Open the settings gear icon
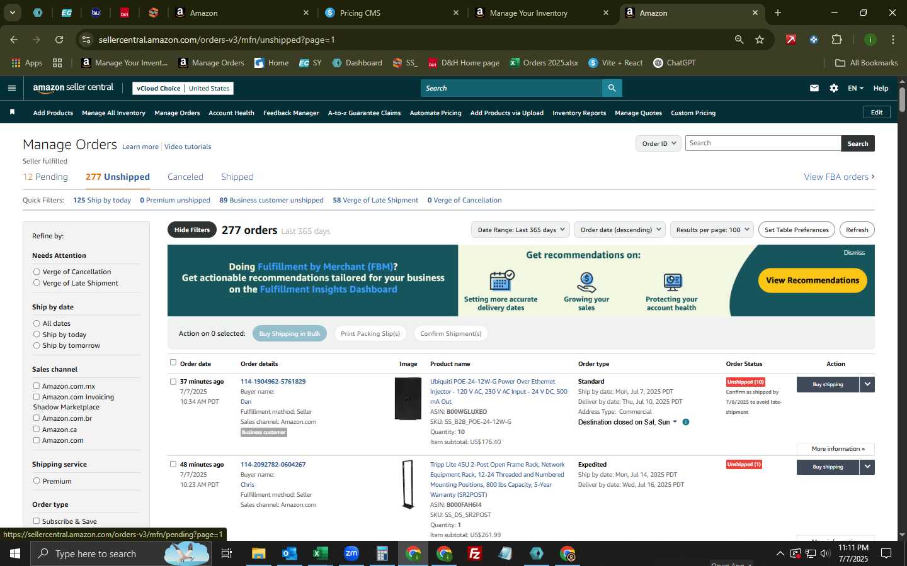Screen dimensions: 907x566 834,88
